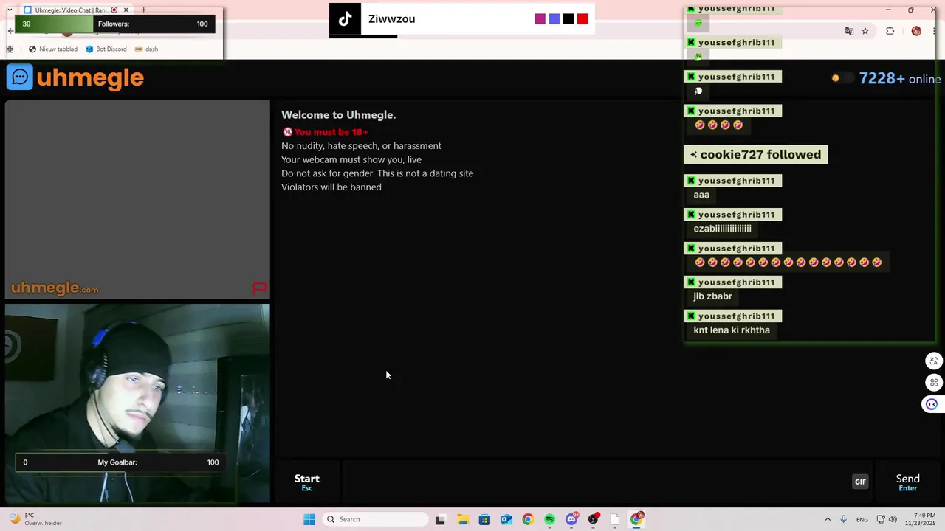Click 'Welcome to Uhmegle.' heading
This screenshot has width=945, height=531.
[338, 115]
